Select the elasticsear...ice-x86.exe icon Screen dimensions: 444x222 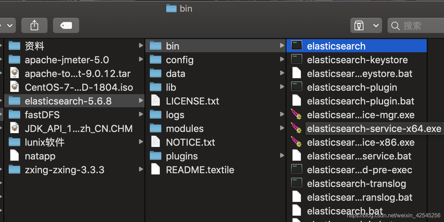click(296, 142)
